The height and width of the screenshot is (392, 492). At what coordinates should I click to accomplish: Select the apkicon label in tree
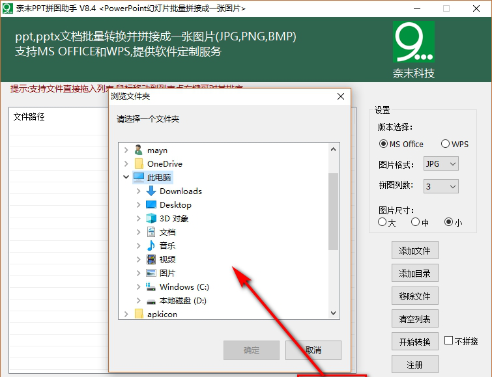162,315
